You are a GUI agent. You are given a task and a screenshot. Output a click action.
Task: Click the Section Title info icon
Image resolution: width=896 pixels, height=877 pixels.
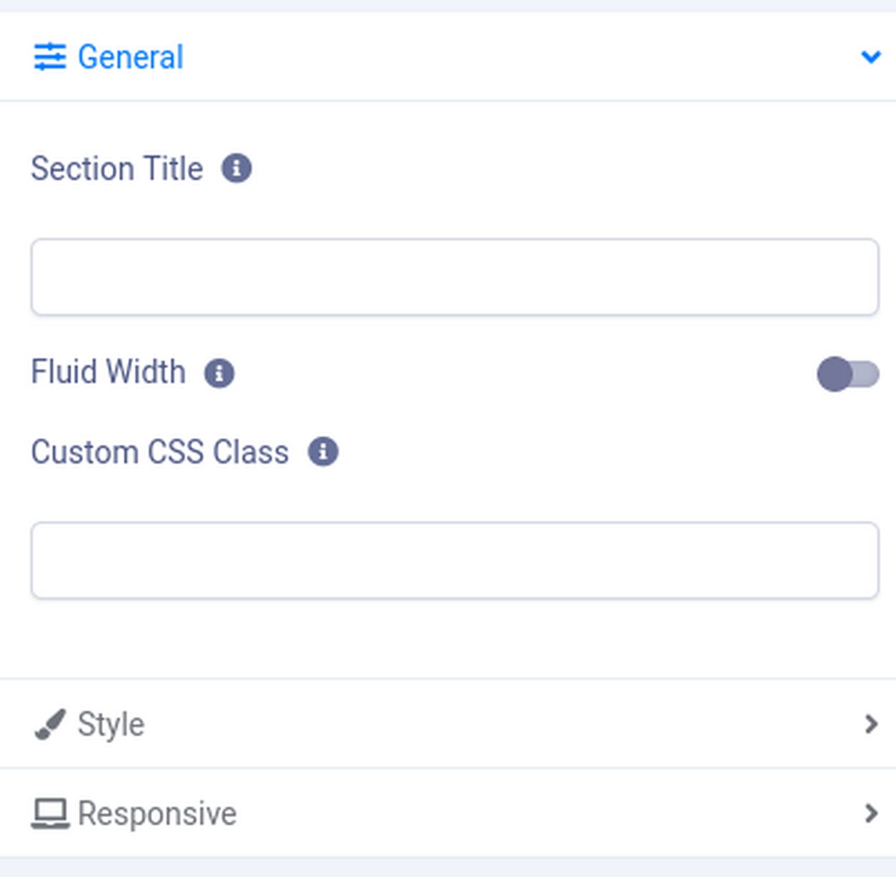(x=237, y=169)
